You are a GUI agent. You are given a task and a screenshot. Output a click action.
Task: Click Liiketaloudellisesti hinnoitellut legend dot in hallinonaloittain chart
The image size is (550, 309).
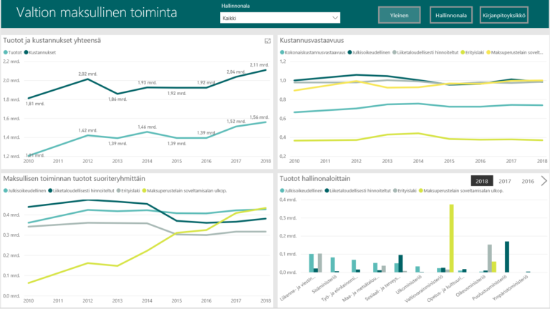328,190
